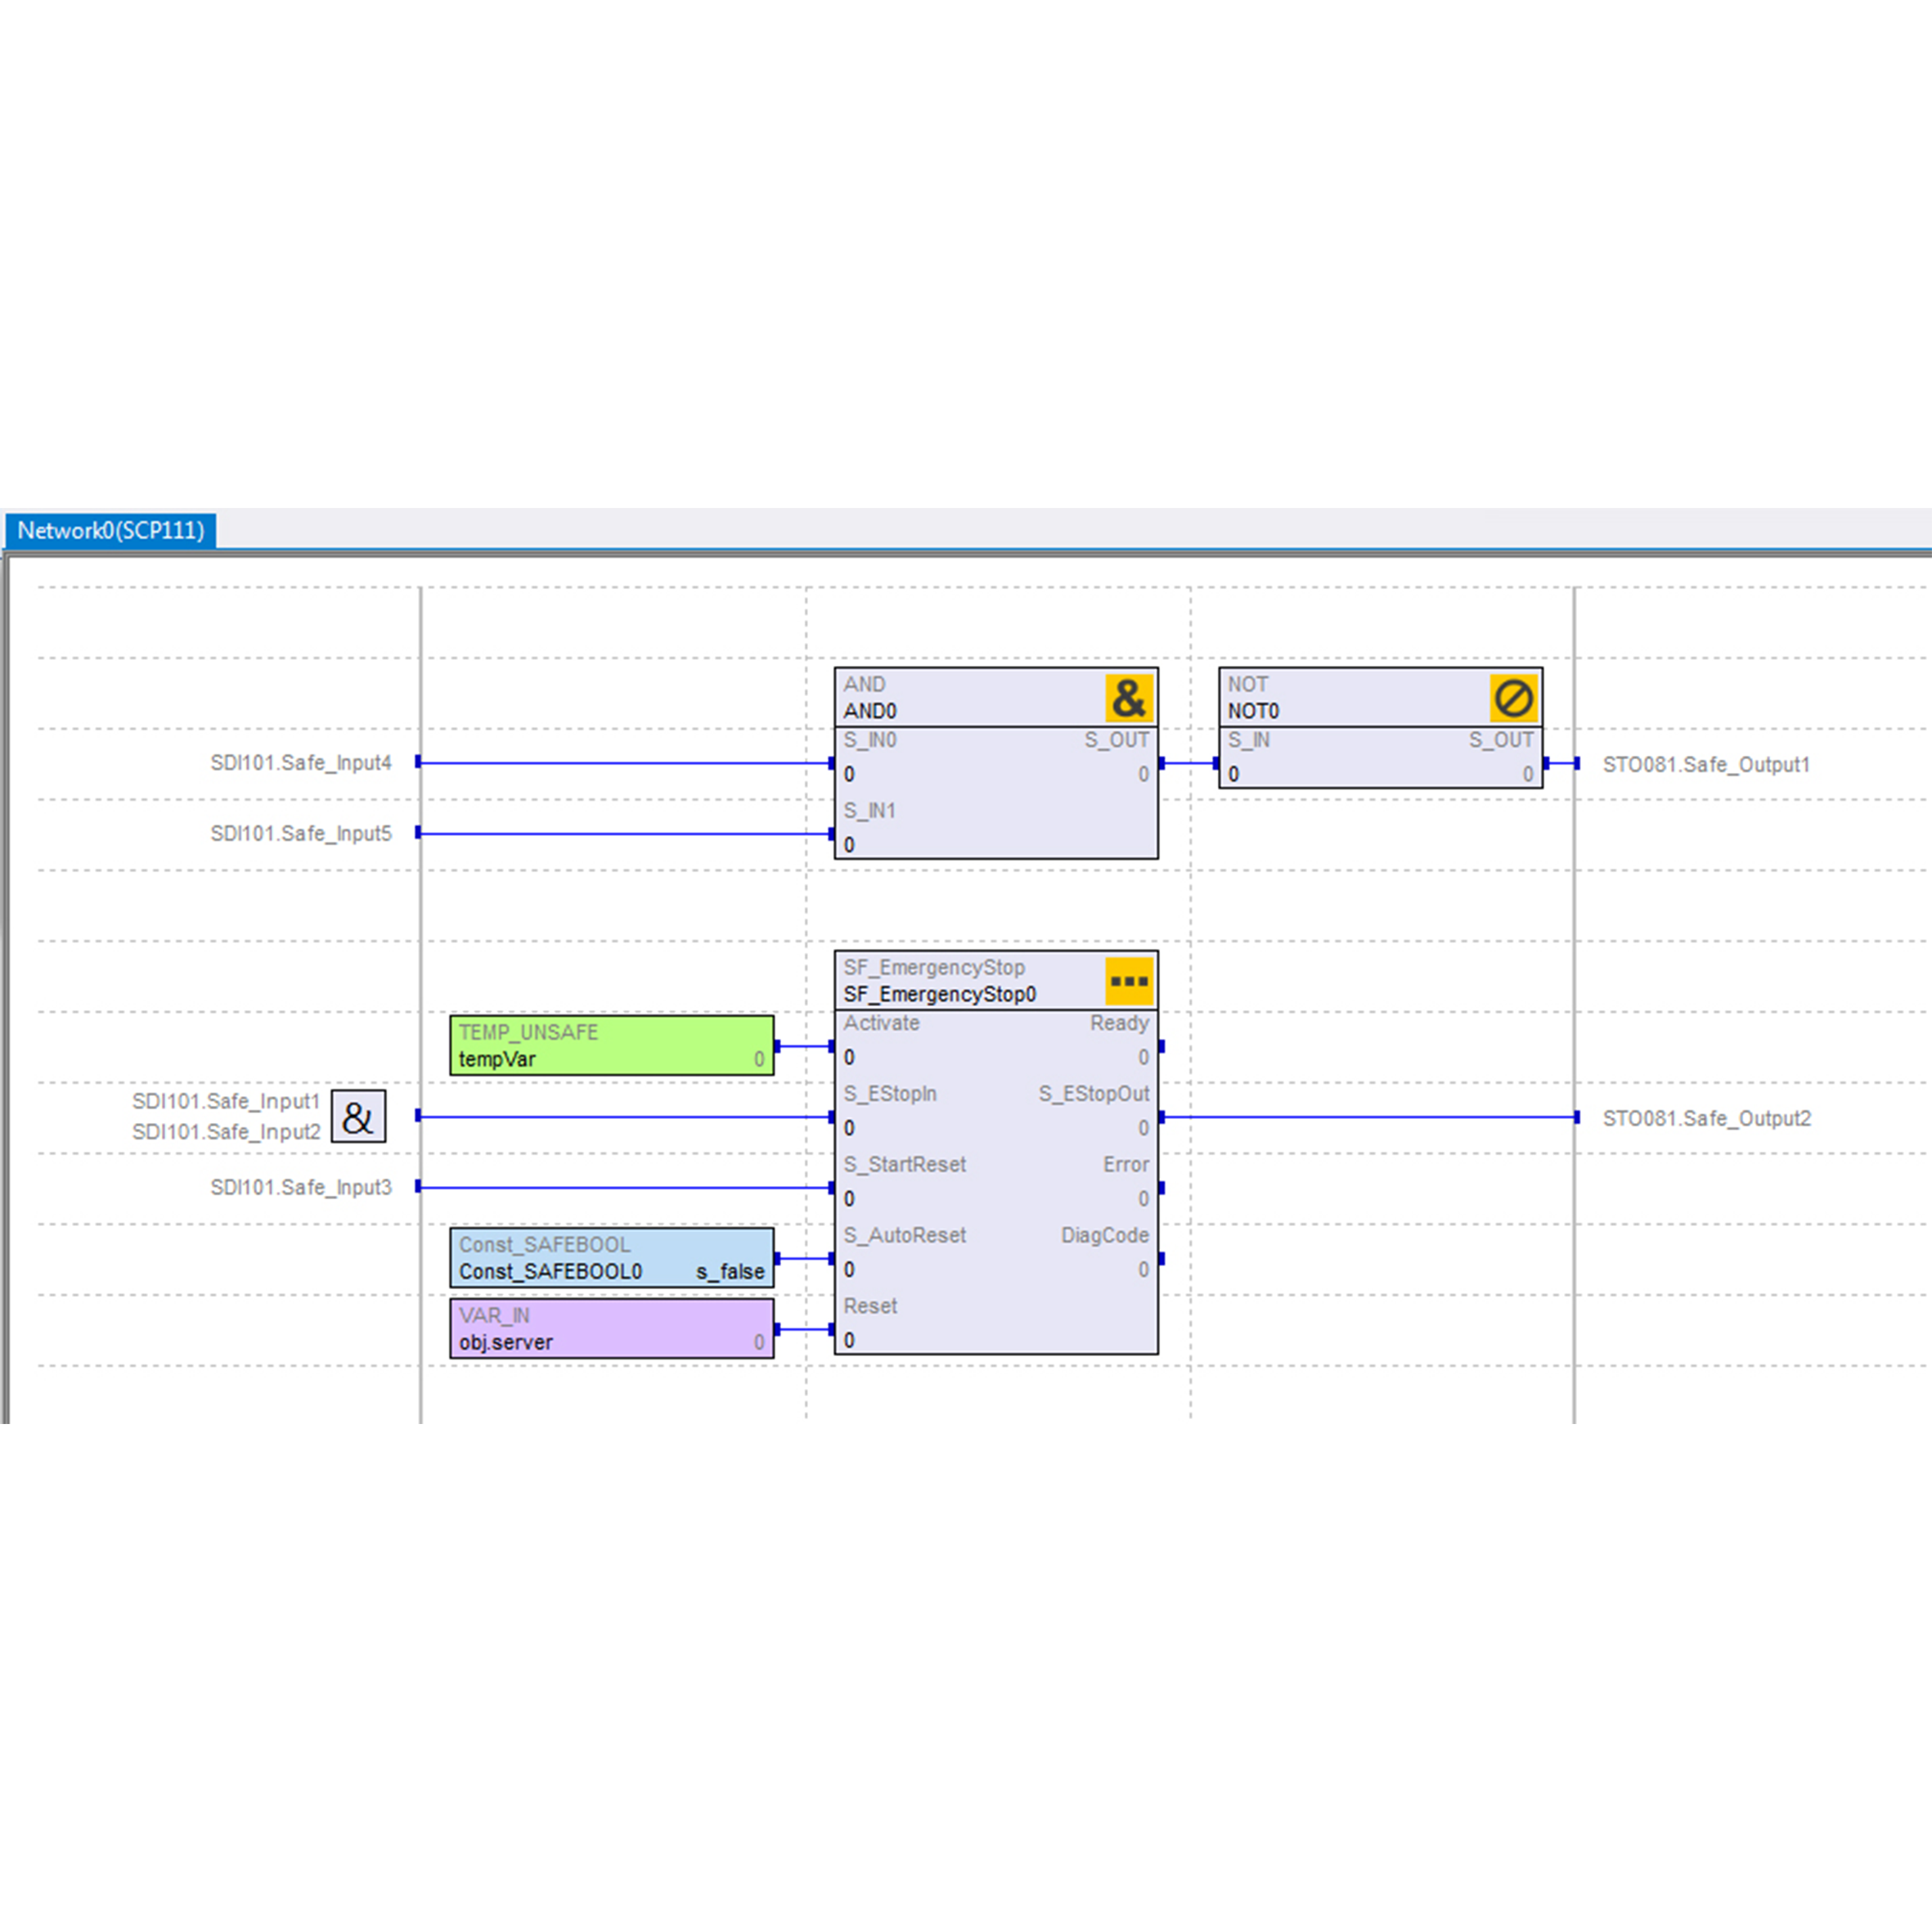Click the AND0 instance name
Screen dimensions: 1932x1932
(870, 711)
